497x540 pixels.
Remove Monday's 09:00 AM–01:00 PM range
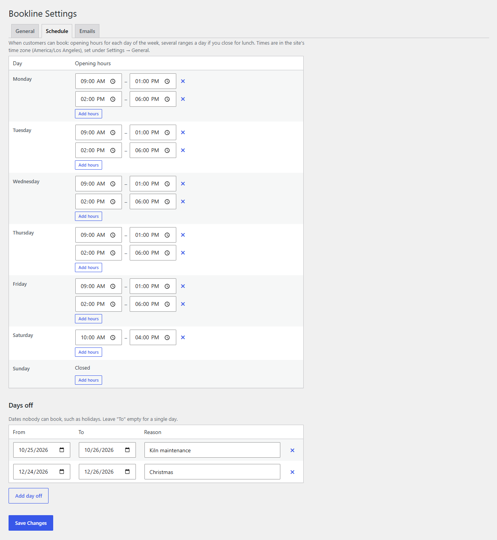pos(183,81)
